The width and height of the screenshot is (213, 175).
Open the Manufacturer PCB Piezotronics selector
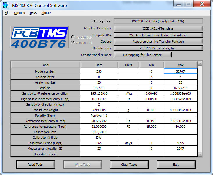point(158,48)
